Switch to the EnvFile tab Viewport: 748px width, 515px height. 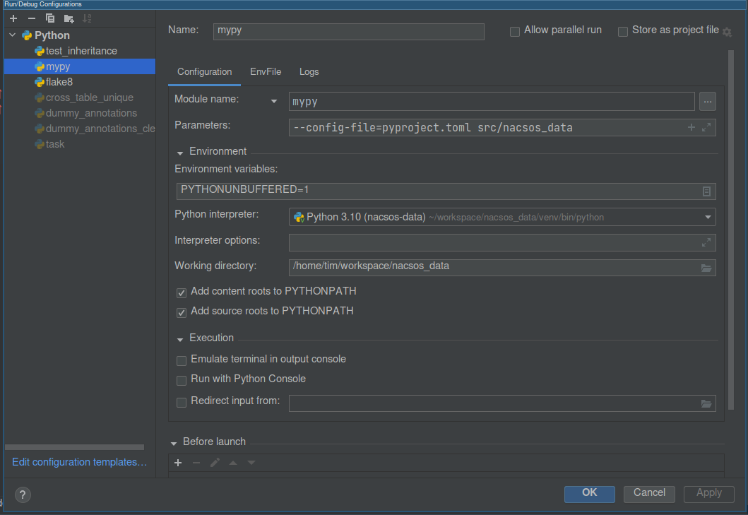click(x=266, y=72)
